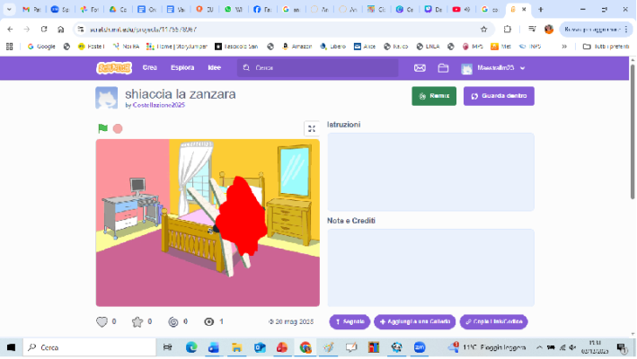637x359 pixels.
Task: Favorite the project with star icon
Action: (137, 321)
